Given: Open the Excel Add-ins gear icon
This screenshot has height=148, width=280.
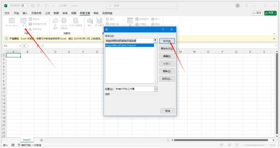Looking at the screenshot, I should pos(64,23).
